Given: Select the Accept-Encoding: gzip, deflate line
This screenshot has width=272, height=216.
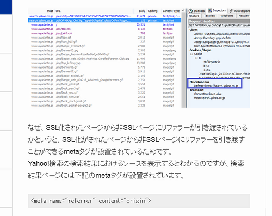Looking at the screenshot, I should coord(213,38).
